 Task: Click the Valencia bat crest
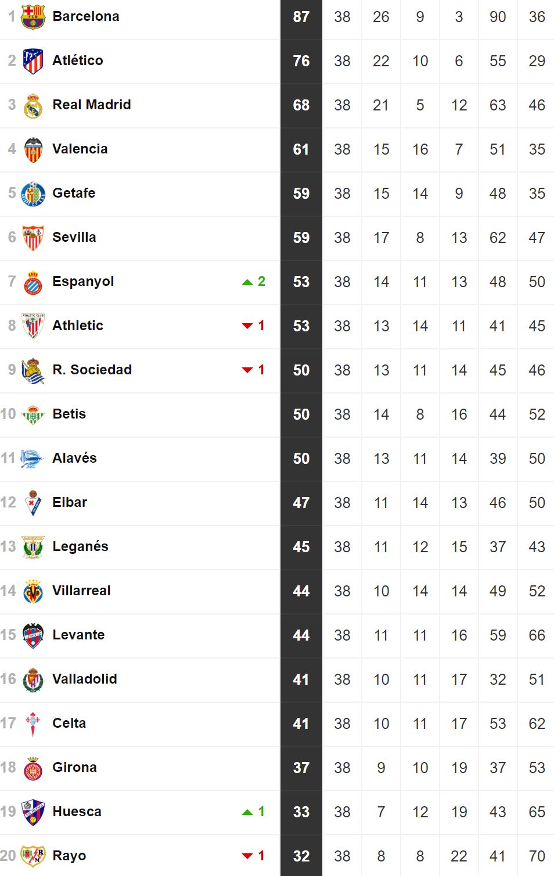click(33, 150)
